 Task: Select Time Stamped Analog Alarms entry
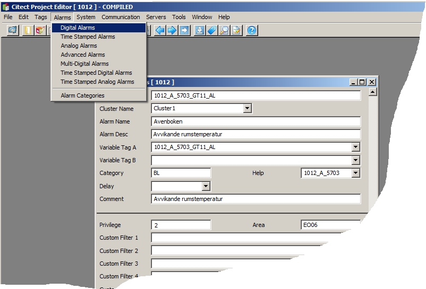[99, 82]
